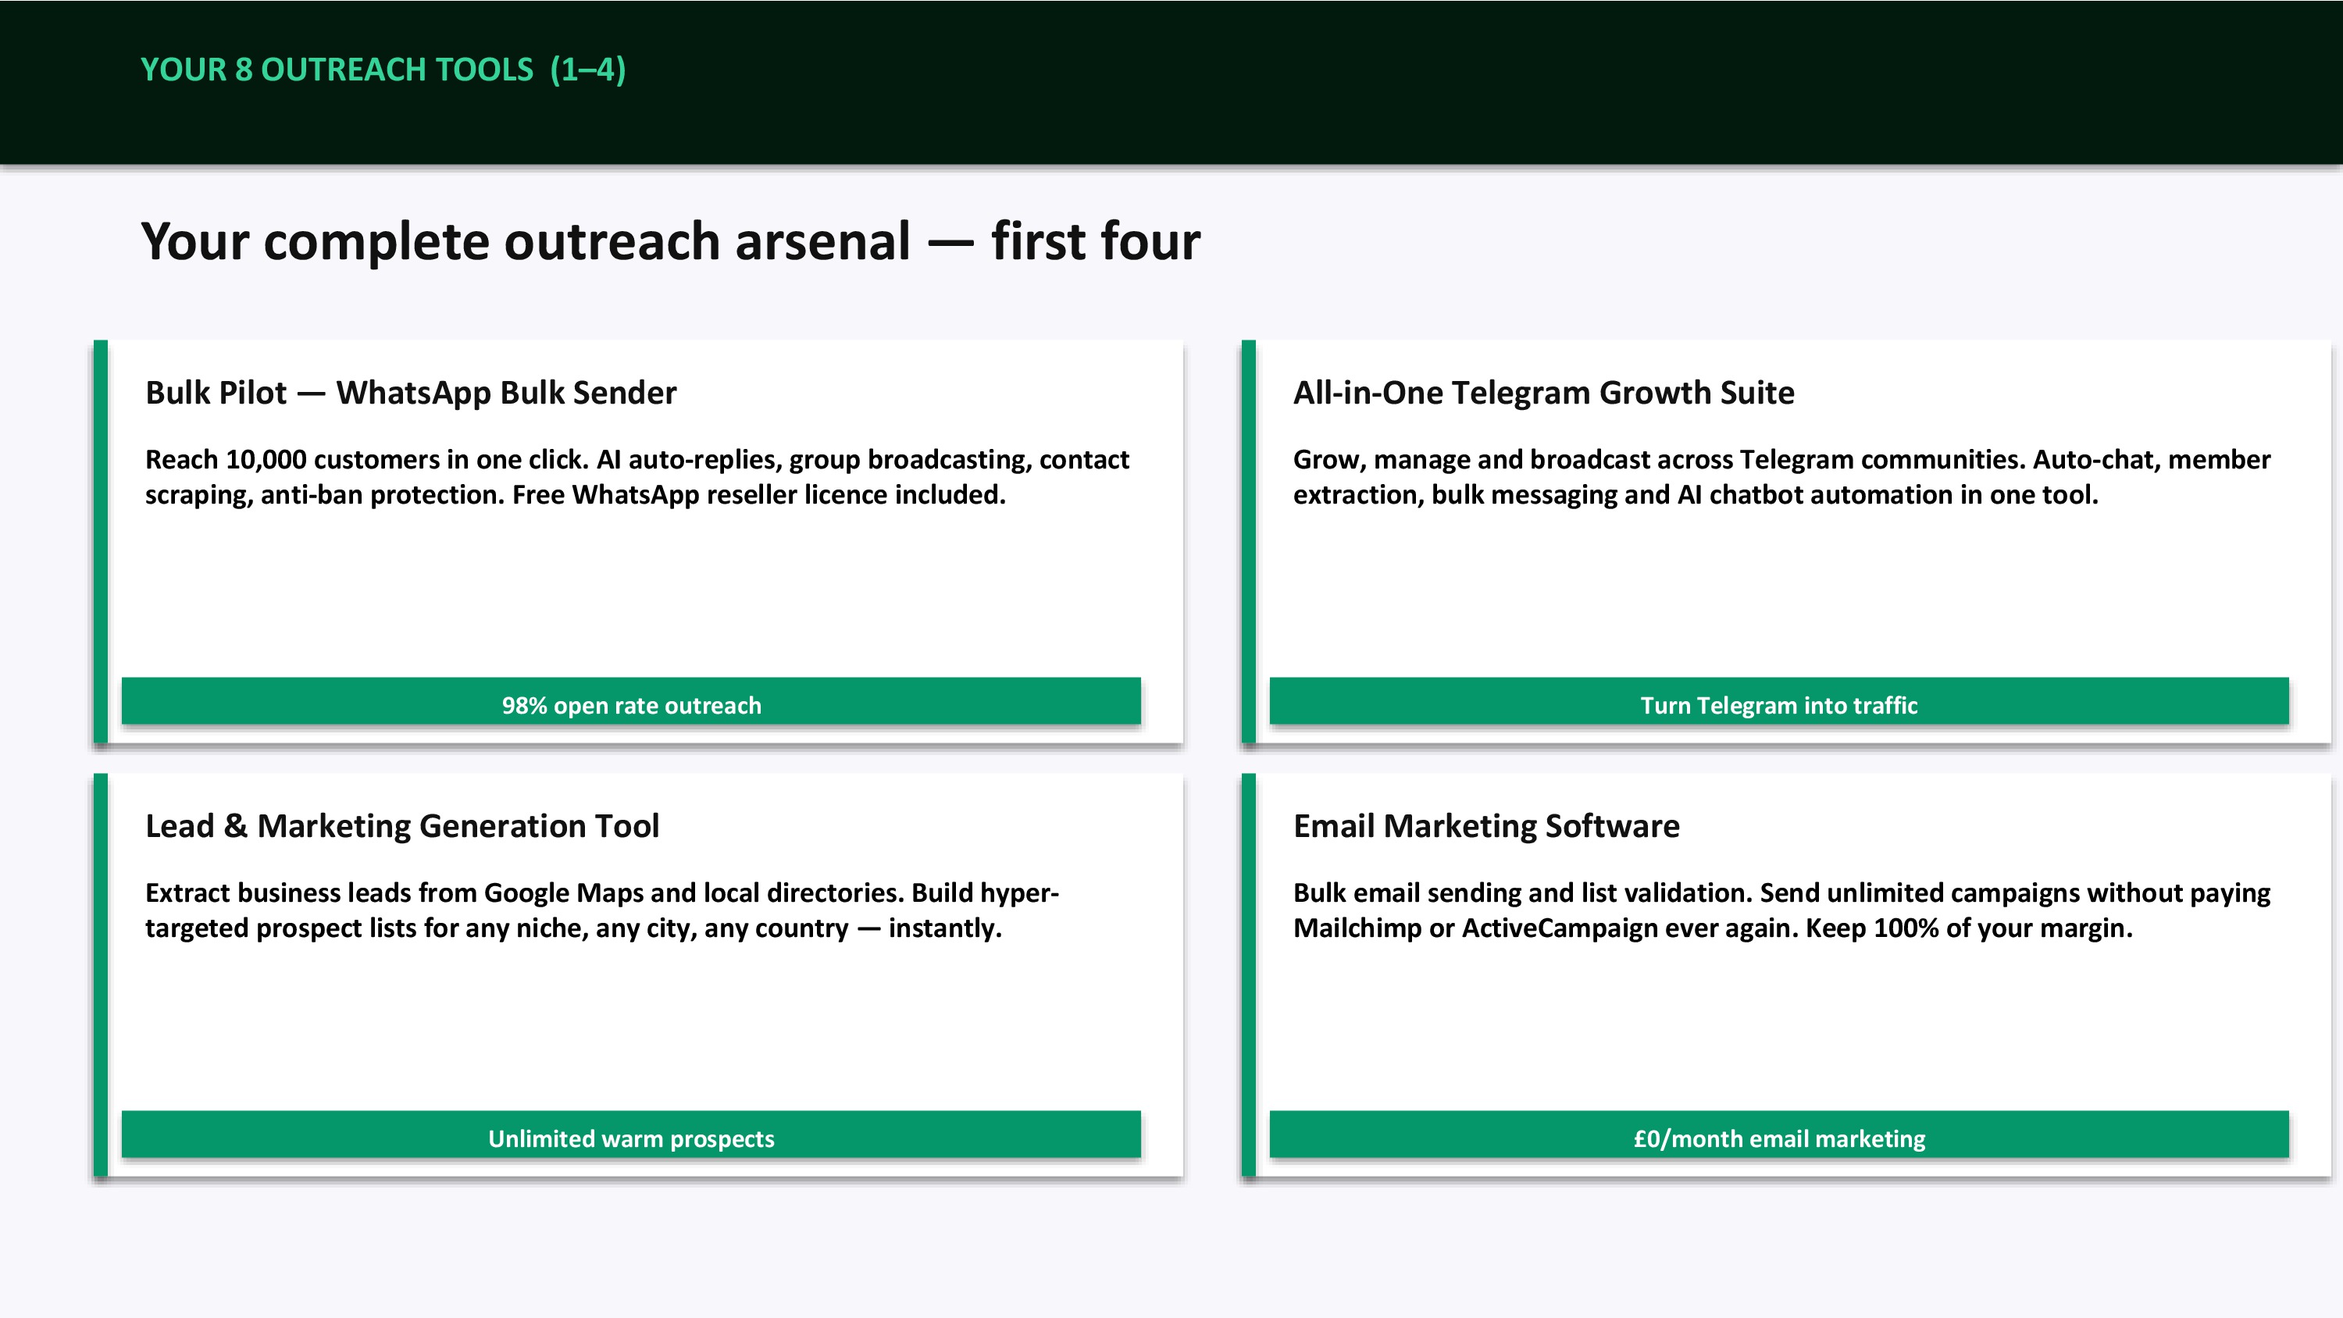Click the 'Reach 10,000 customers' description text
Viewport: 2343px width, 1318px height.
pos(637,476)
